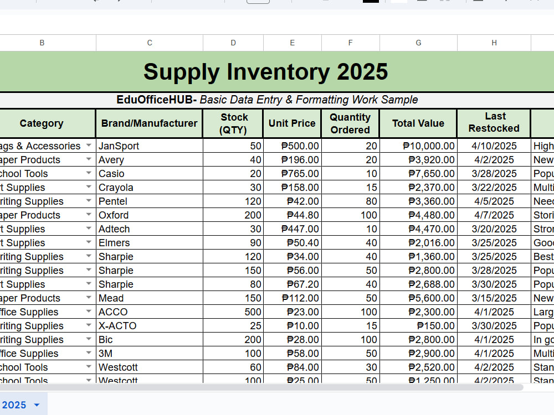Screen dimensions: 554x415
Task: Open category dropdown in Oxford row
Action: click(x=89, y=215)
